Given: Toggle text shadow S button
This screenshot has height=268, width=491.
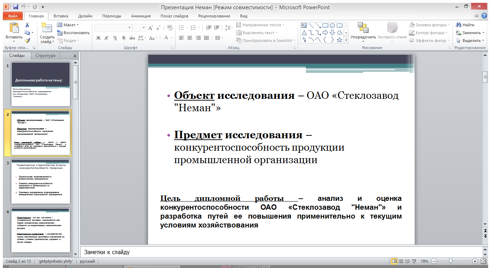Looking at the screenshot, I should tap(124, 38).
